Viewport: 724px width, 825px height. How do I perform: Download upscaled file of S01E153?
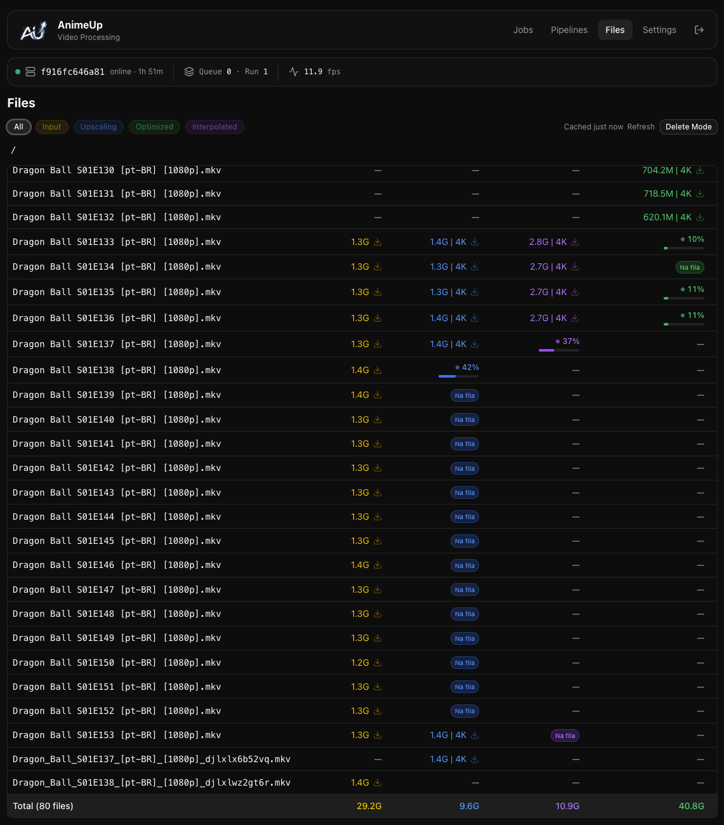coord(475,735)
